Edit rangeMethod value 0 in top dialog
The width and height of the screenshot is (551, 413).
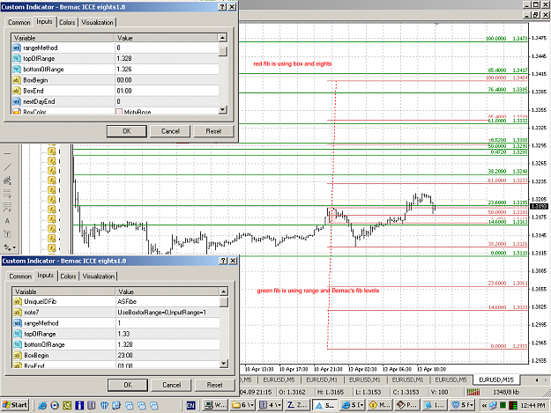167,48
